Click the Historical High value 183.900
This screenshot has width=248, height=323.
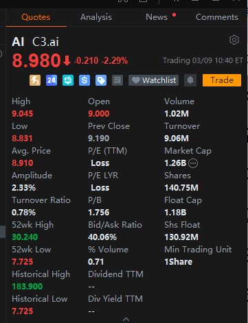pyautogui.click(x=27, y=287)
